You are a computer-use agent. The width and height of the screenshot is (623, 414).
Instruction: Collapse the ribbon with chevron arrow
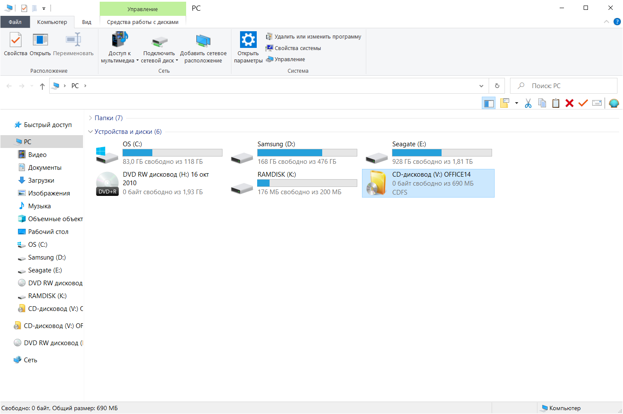(x=606, y=21)
